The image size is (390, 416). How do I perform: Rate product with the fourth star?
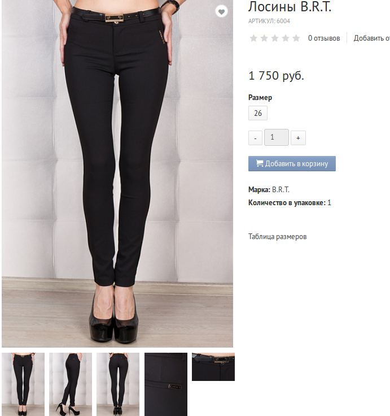tap(286, 38)
